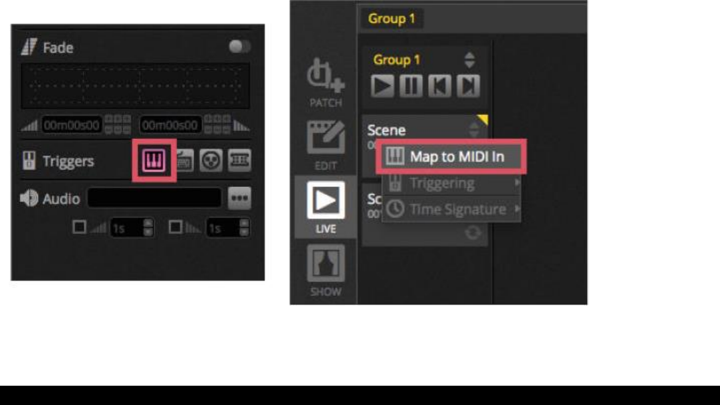Click the Group 1 up-down arrows
The height and width of the screenshot is (405, 720).
[469, 60]
